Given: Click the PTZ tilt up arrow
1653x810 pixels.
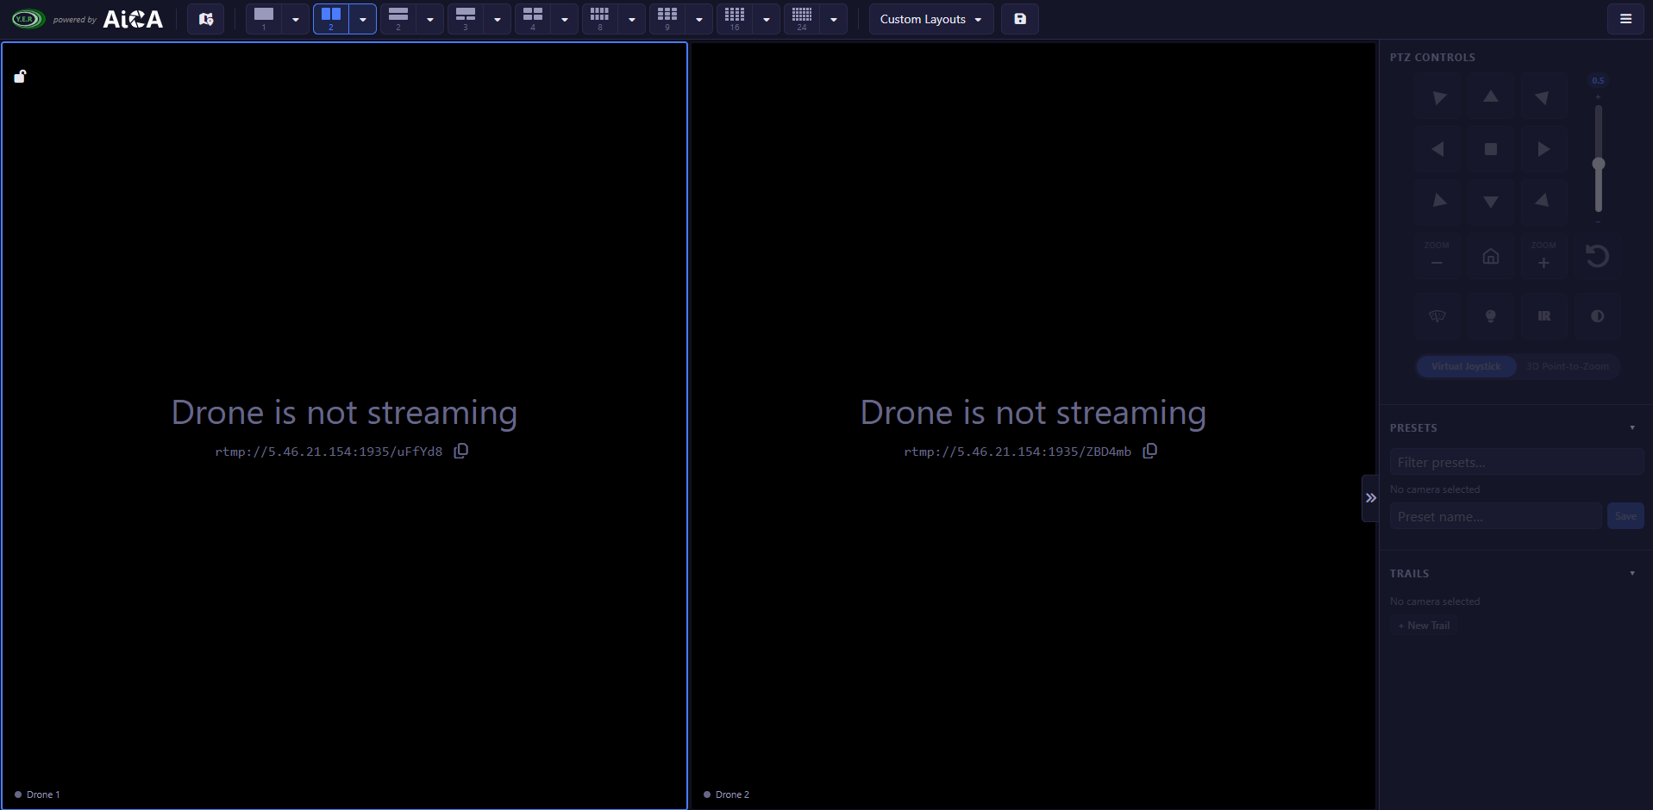Looking at the screenshot, I should click(1490, 97).
